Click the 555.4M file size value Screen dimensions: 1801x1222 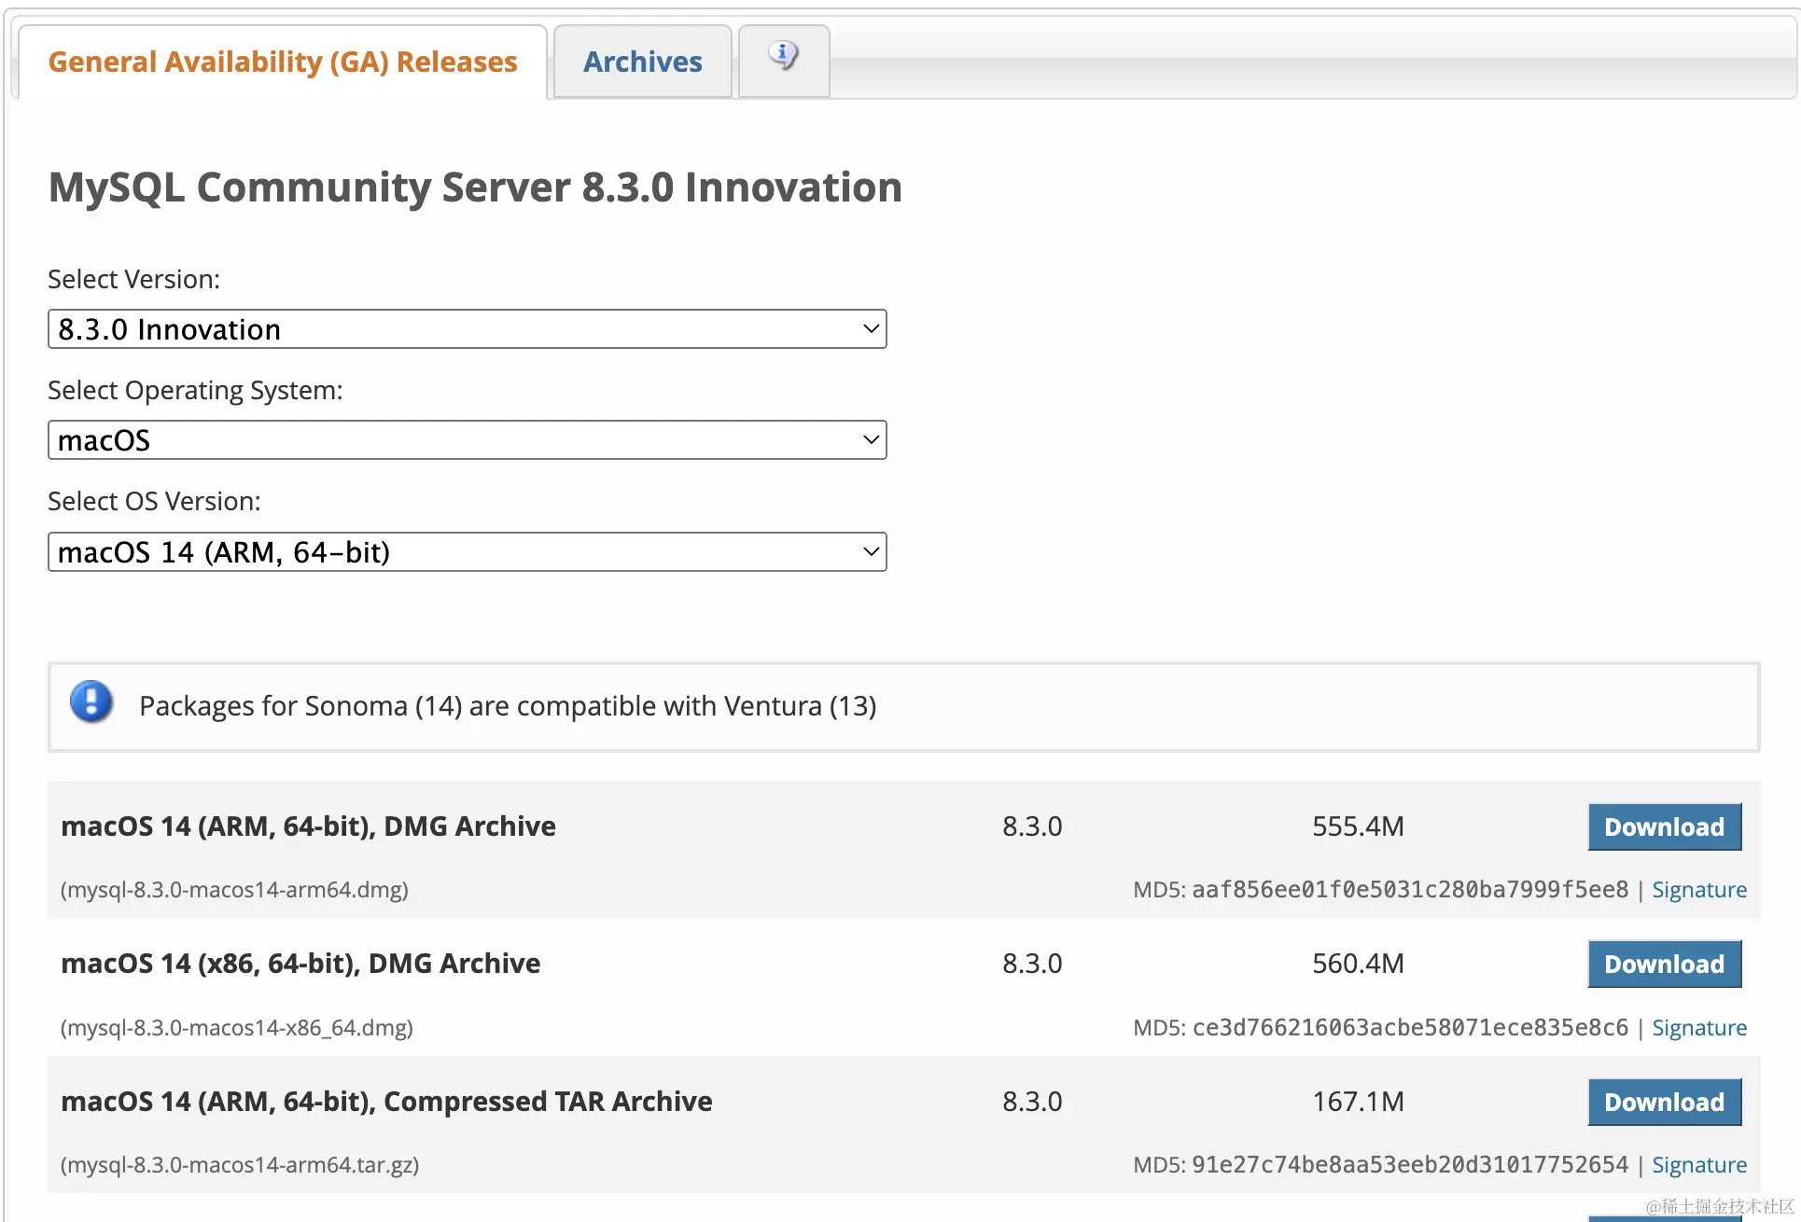[1358, 826]
